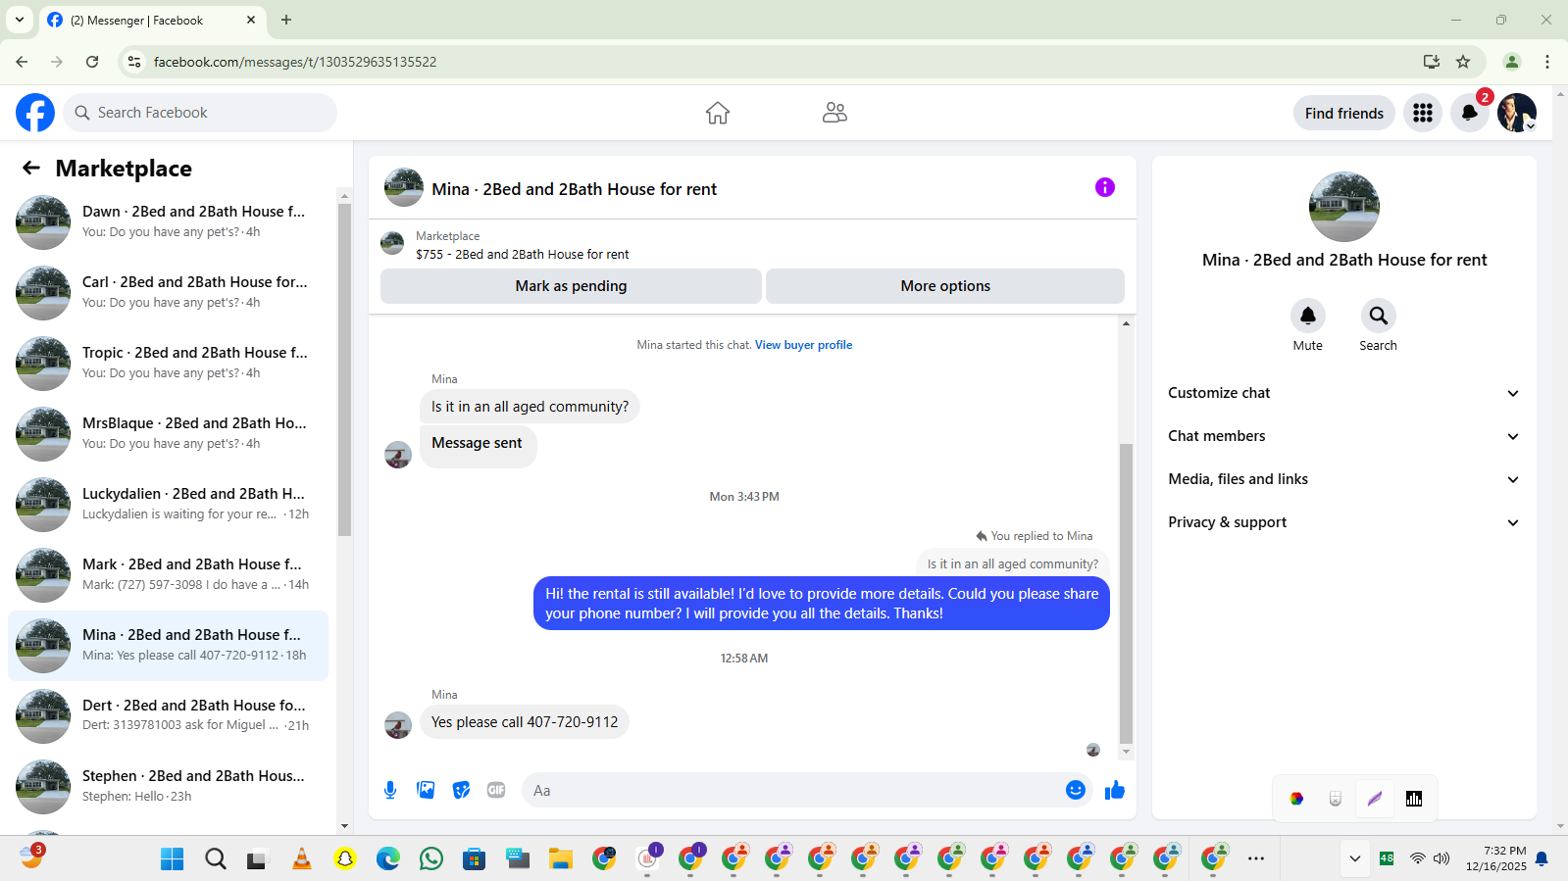Show hidden system tray icons chevron
1568x881 pixels.
[x=1354, y=858]
